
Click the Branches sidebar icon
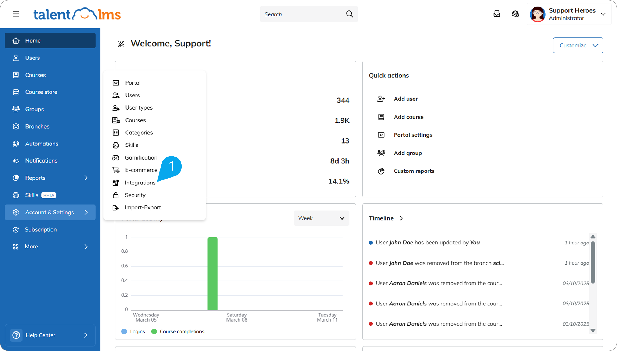(x=16, y=126)
